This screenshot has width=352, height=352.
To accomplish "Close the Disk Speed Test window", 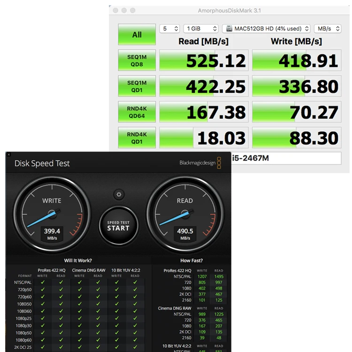I will pos(8,154).
